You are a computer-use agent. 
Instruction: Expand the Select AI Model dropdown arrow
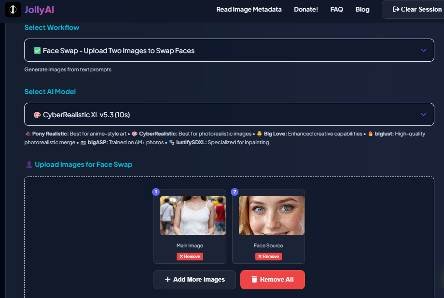coord(423,114)
